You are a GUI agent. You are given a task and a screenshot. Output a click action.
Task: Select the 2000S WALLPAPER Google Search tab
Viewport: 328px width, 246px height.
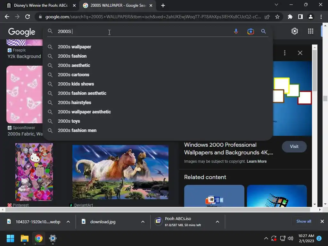118,5
